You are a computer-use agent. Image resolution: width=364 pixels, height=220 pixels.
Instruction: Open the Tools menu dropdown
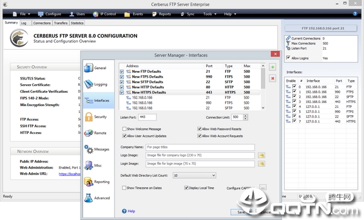point(210,14)
